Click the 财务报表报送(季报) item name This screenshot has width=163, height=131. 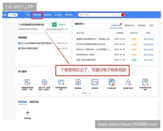[x=85, y=55]
